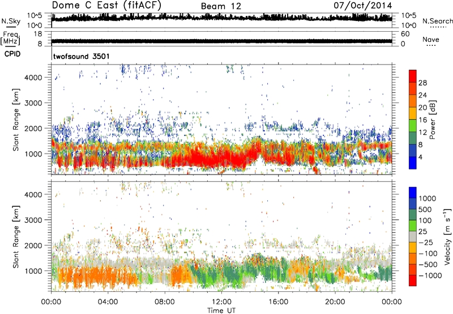This screenshot has width=453, height=314.
Task: Click the red bottom of Velocity colorbar
Action: [x=413, y=281]
